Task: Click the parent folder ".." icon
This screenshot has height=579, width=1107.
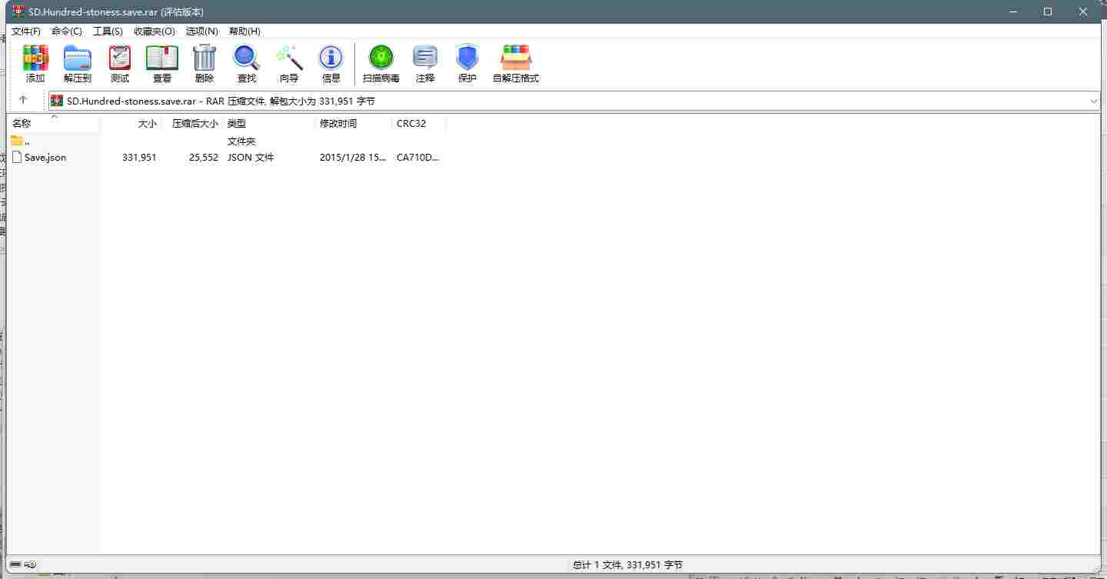Action: (x=17, y=141)
